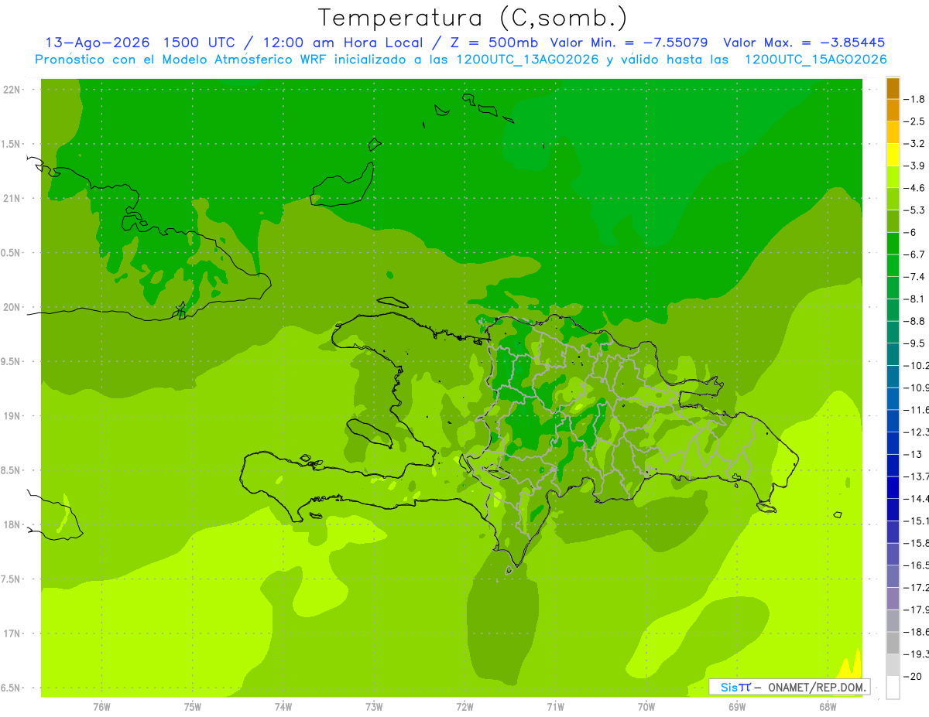Click the 71W longitude axis label
Viewport: 929px width, 717px height.
click(x=555, y=706)
